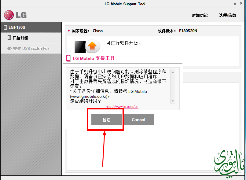The image size is (246, 180).
Task: Click the dialog scrollbar down arrow
Action: 173,101
